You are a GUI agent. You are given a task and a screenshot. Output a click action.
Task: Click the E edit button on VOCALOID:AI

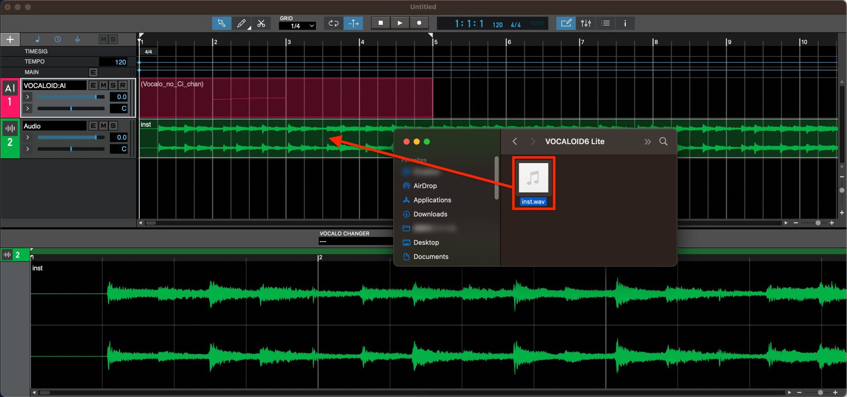93,85
